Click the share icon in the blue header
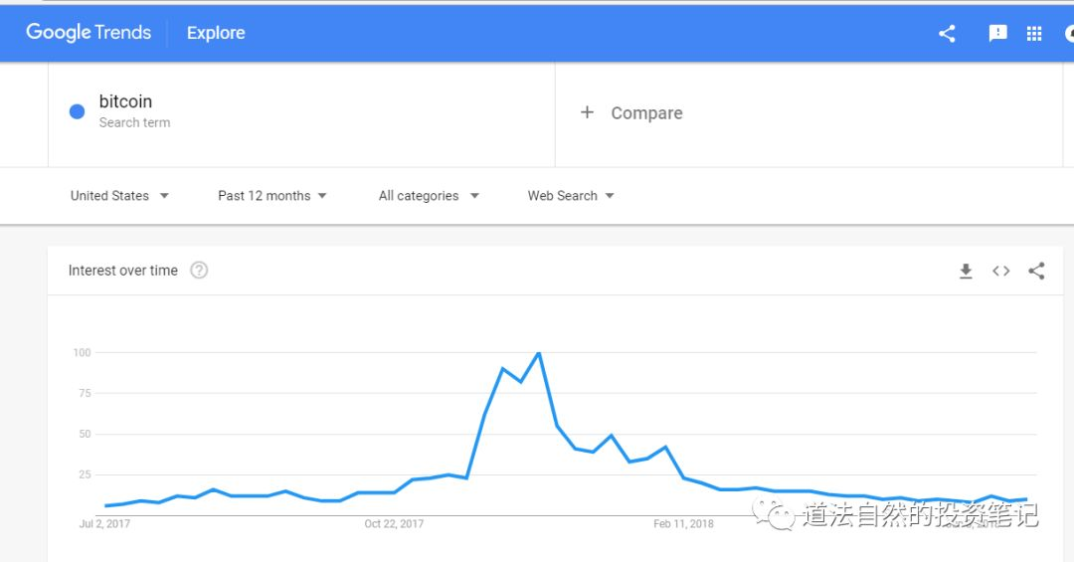 [x=947, y=33]
